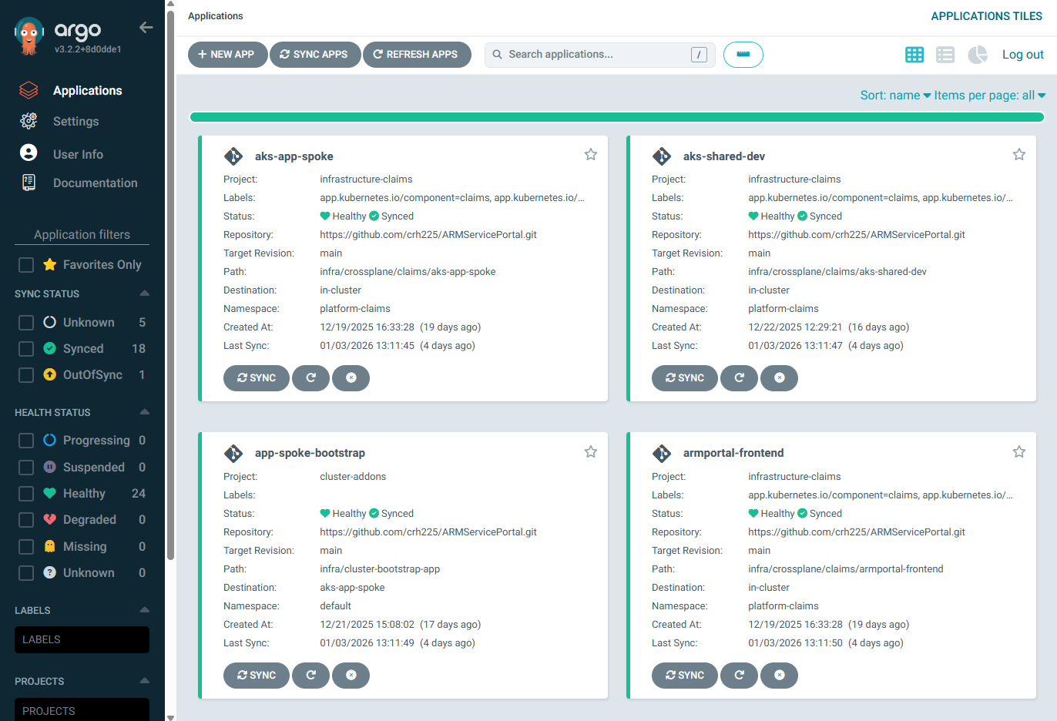
Task: Enable the Favorites Only filter
Action: [25, 264]
